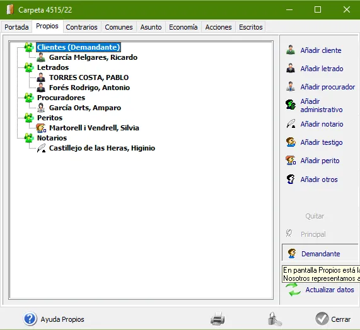Click the Añadir testigo icon
The height and width of the screenshot is (330, 360).
click(291, 142)
